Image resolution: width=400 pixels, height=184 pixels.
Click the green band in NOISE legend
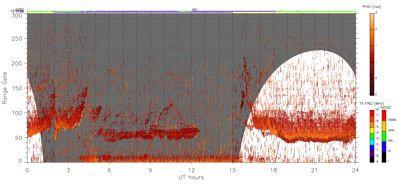(x=384, y=136)
